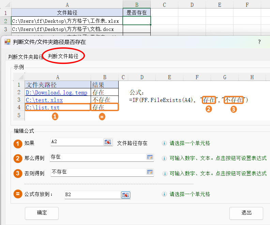Screen dimensions: 270x225
Task: Open expression editor icon for 否则得到
Action: tap(150, 172)
